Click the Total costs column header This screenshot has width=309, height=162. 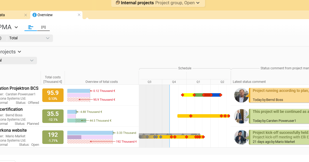(x=53, y=79)
